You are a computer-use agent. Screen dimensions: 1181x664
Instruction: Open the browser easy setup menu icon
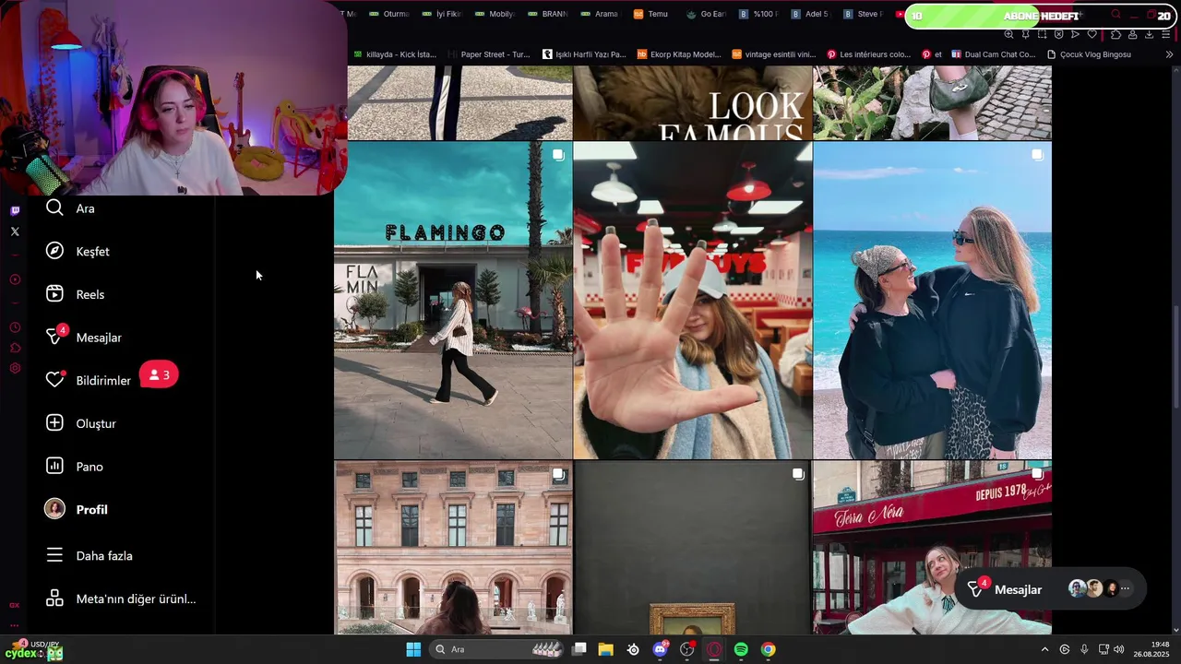click(1167, 34)
